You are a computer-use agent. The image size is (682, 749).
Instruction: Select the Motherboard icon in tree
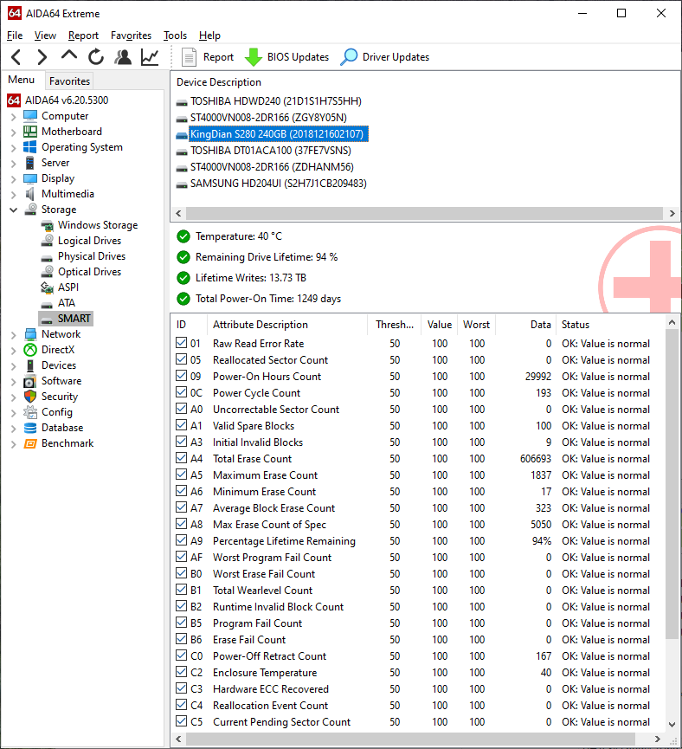click(30, 132)
